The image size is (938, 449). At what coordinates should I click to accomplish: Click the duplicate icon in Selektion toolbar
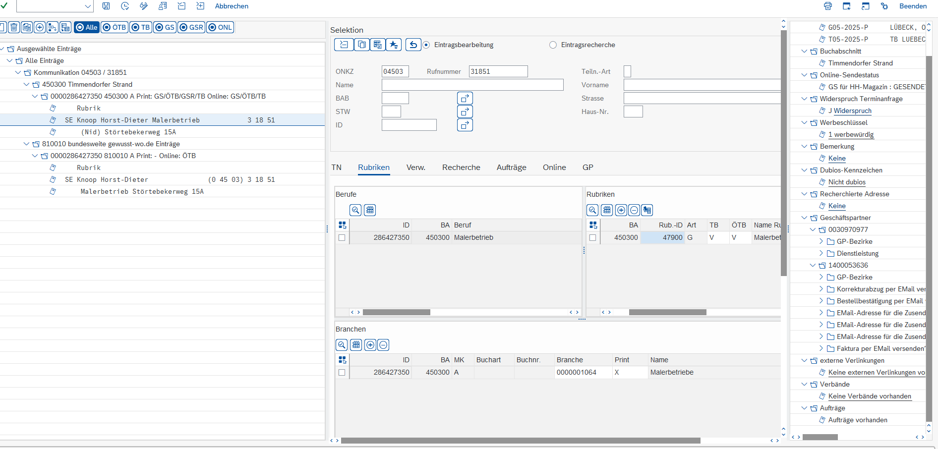[x=362, y=45]
